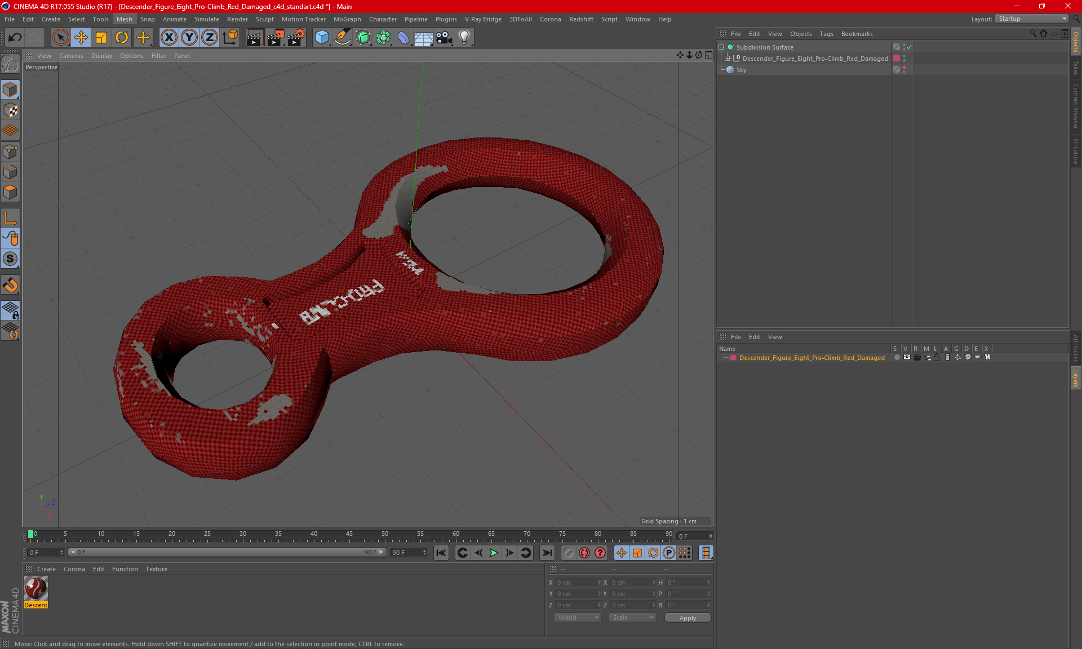
Task: Select the Scale tool in top toolbar
Action: point(101,38)
